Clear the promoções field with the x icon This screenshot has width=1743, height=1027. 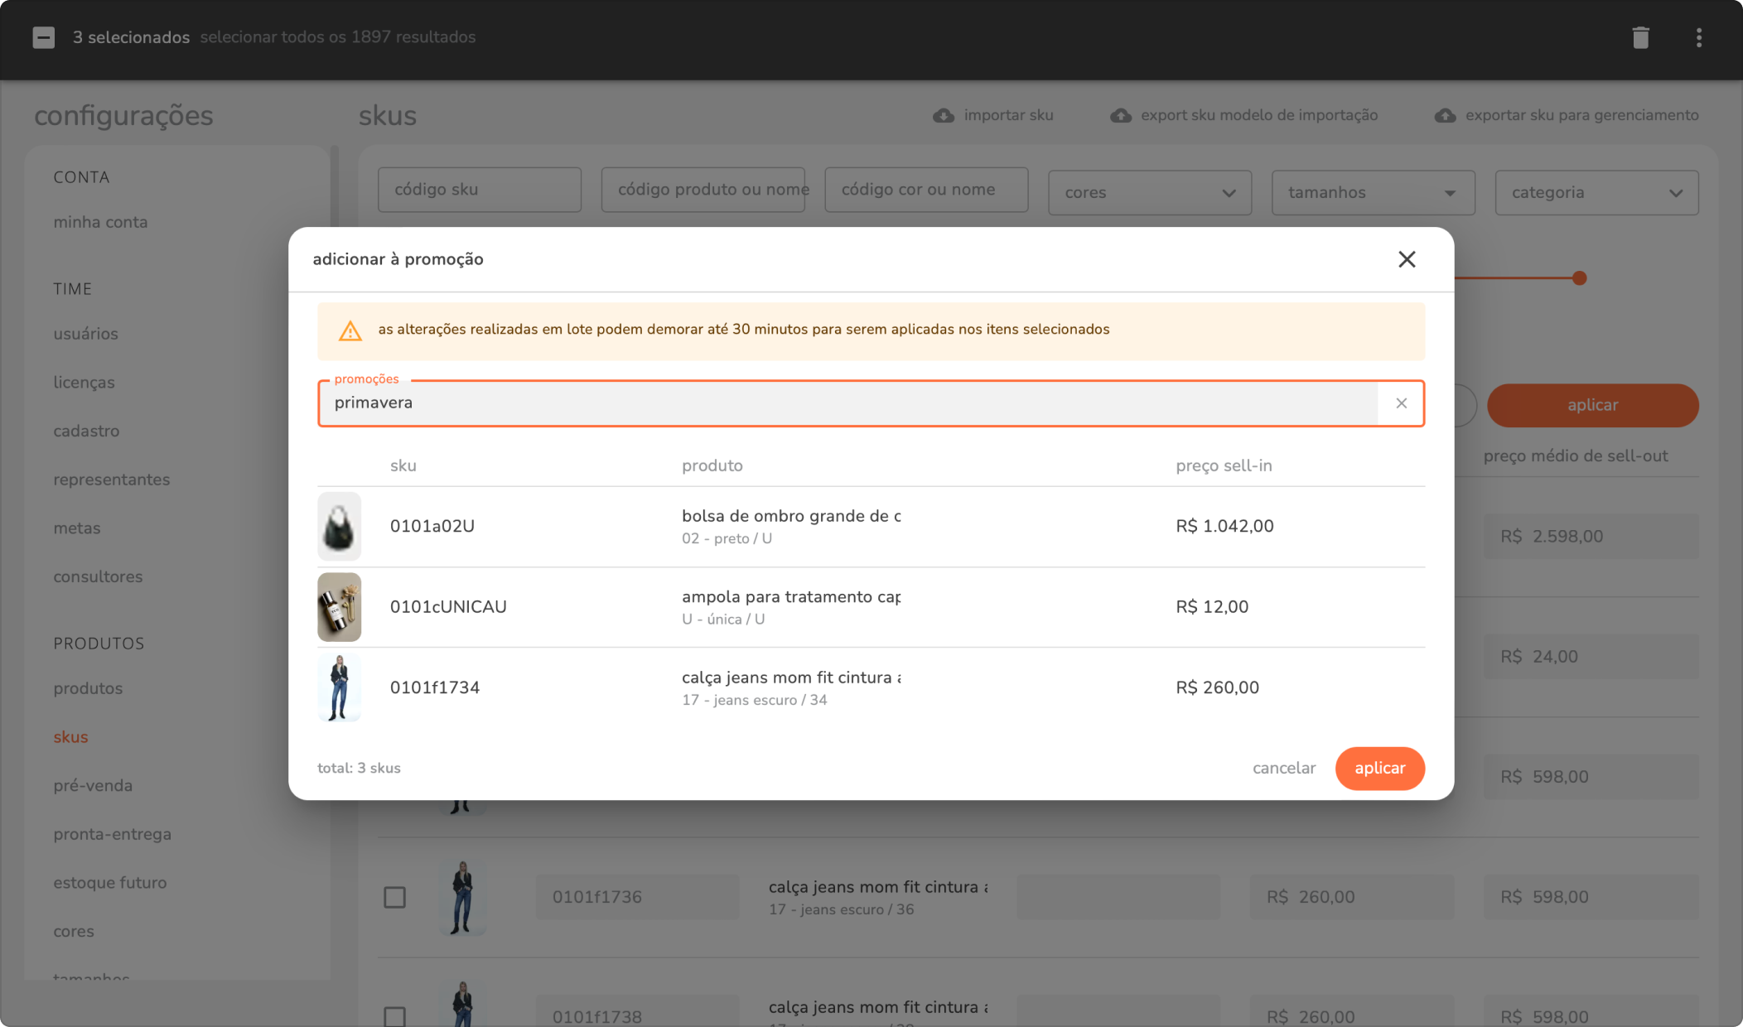1401,403
